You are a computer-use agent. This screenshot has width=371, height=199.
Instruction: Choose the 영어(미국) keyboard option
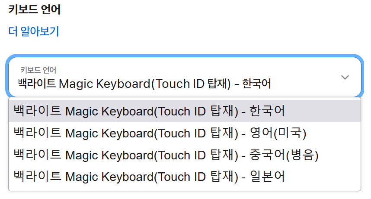pos(185,133)
